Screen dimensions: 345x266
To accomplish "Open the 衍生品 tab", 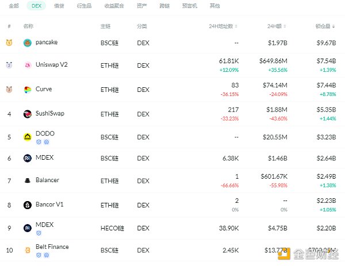I will 83,6.
